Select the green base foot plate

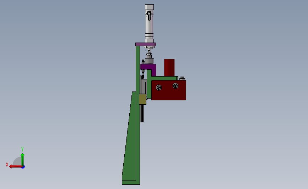point(131,183)
